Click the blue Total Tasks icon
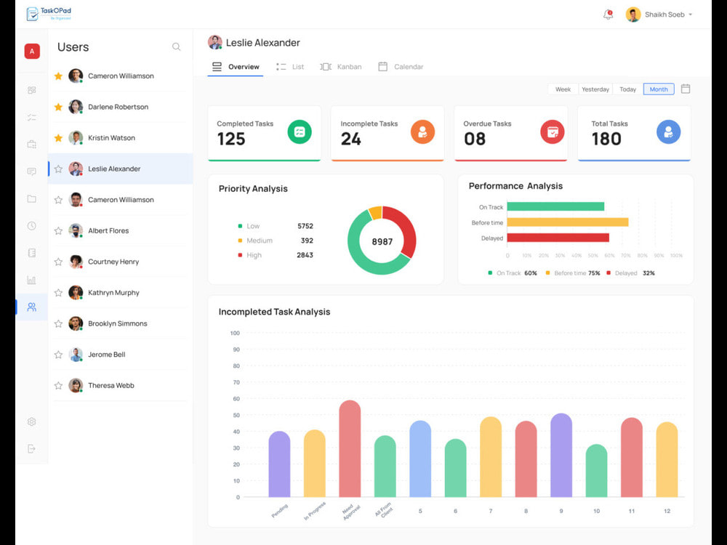The height and width of the screenshot is (545, 727). 668,132
